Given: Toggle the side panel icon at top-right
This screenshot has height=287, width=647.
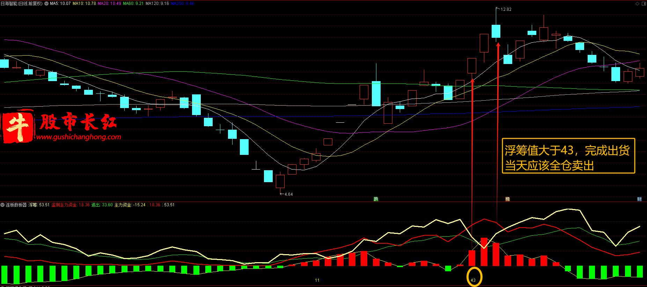Looking at the screenshot, I should coord(644,3).
